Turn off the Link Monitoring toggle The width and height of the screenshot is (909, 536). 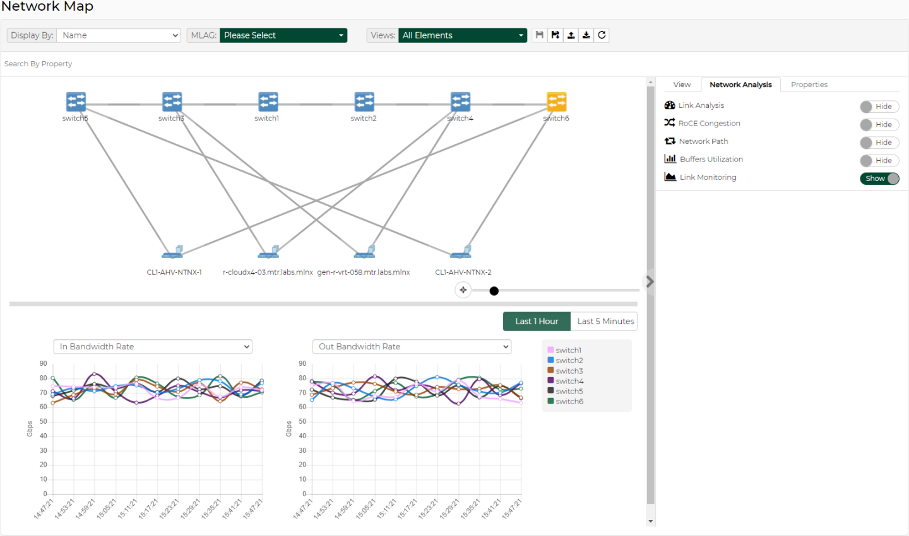(x=879, y=178)
